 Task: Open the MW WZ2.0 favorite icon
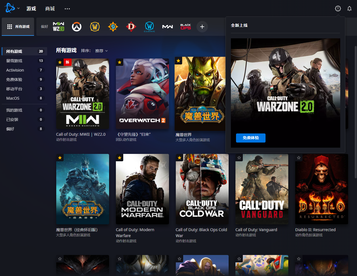coord(59,27)
